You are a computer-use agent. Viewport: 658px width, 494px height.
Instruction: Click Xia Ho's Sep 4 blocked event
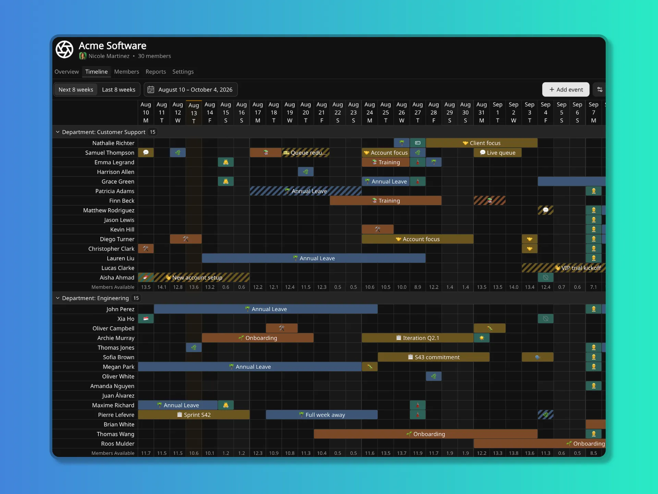coord(546,319)
